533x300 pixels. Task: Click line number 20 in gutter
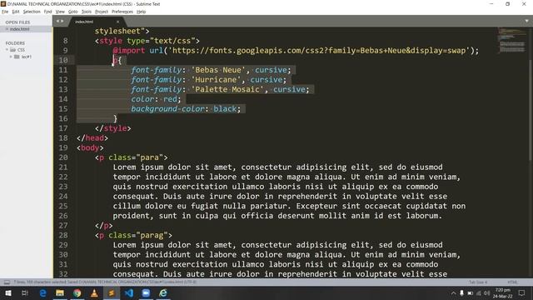click(63, 157)
